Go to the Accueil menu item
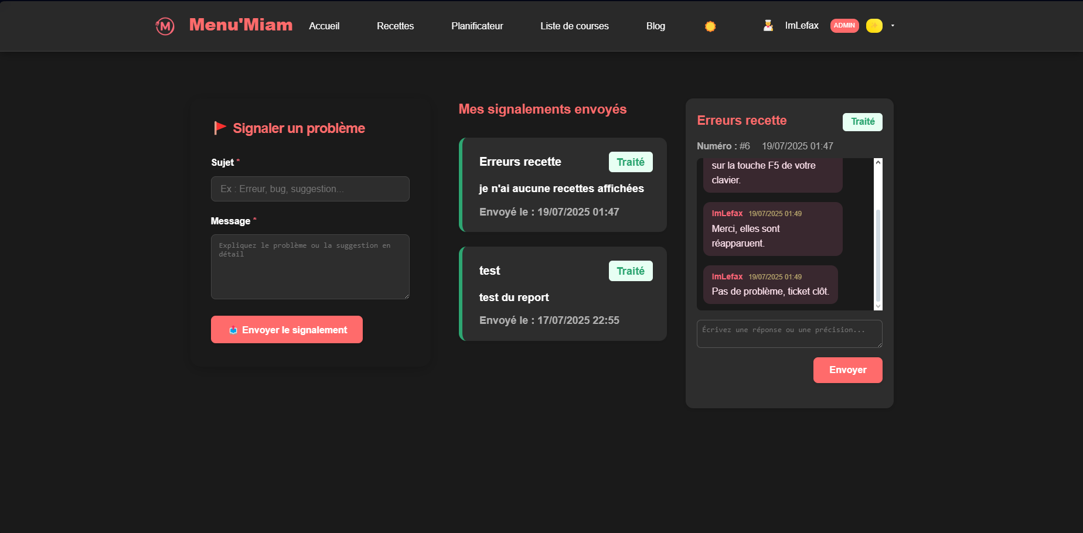This screenshot has height=533, width=1083. tap(324, 26)
